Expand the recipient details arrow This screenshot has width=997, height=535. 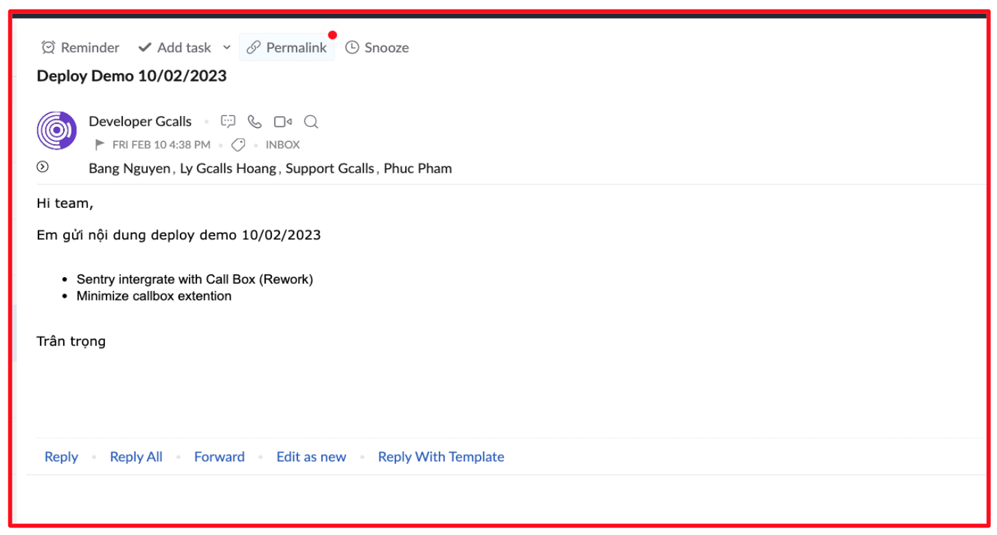click(x=43, y=167)
